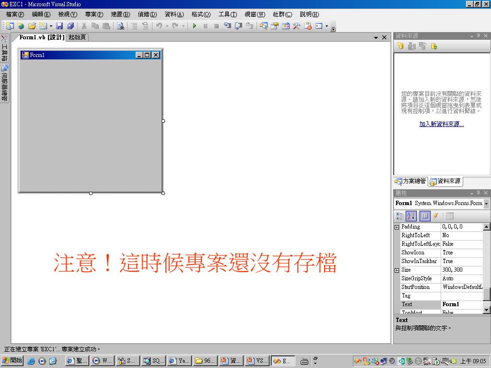The height and width of the screenshot is (368, 491).
Task: Click the Step Out debug icon
Action: click(x=249, y=26)
